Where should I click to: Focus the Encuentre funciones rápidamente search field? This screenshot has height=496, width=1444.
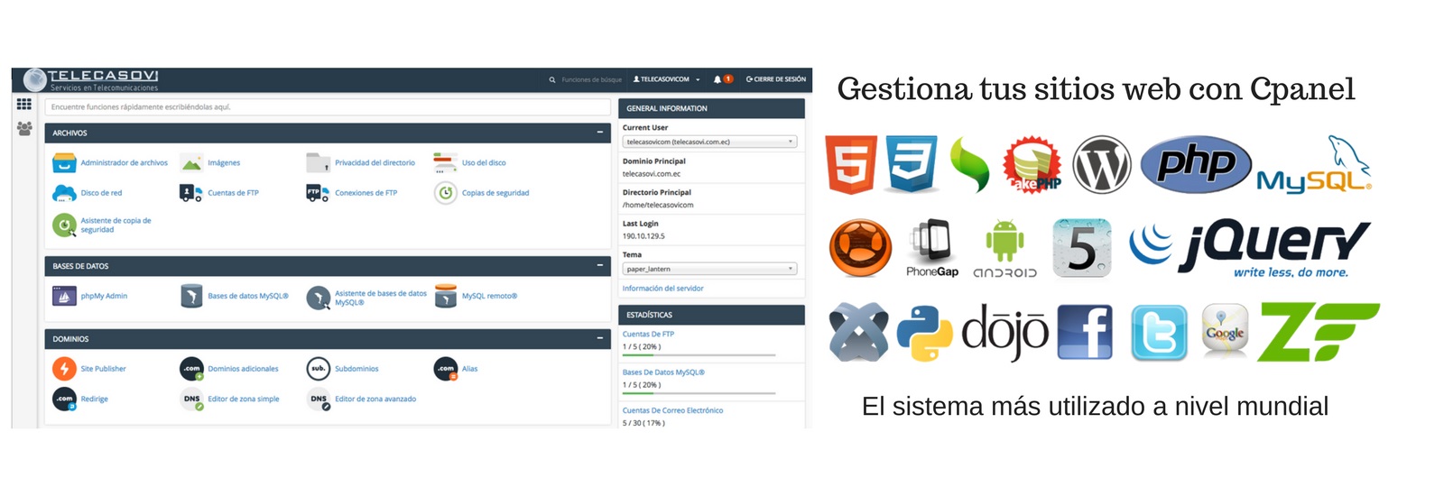coord(328,107)
